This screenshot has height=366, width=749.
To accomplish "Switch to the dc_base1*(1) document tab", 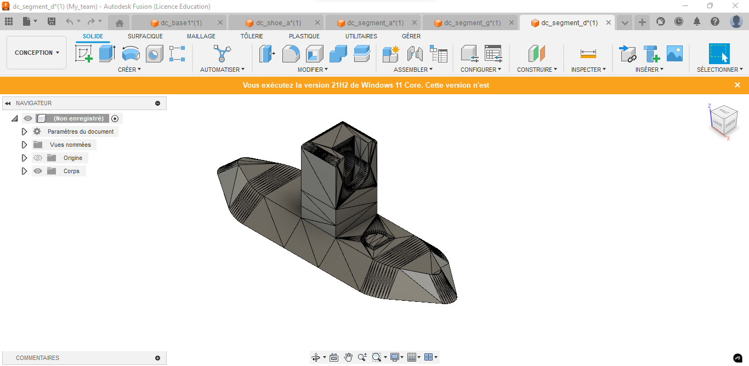I will click(181, 23).
